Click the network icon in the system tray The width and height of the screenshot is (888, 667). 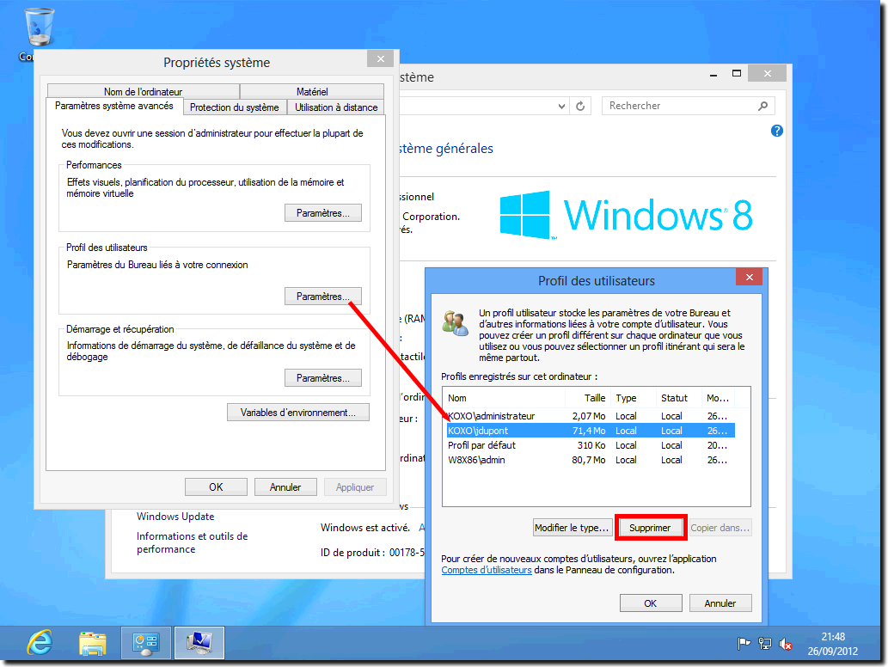[x=764, y=644]
